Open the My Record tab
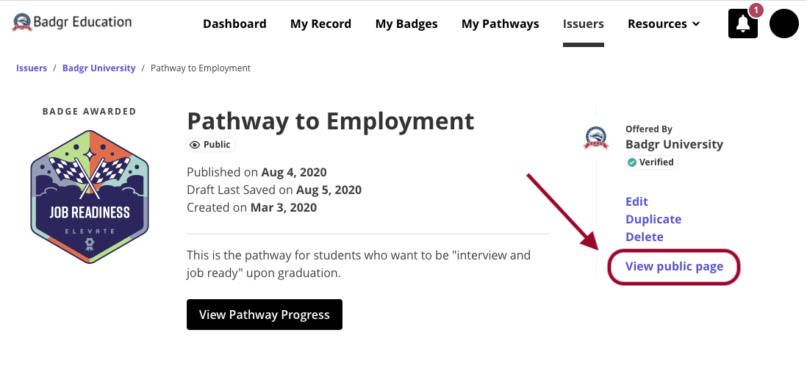 (x=320, y=24)
